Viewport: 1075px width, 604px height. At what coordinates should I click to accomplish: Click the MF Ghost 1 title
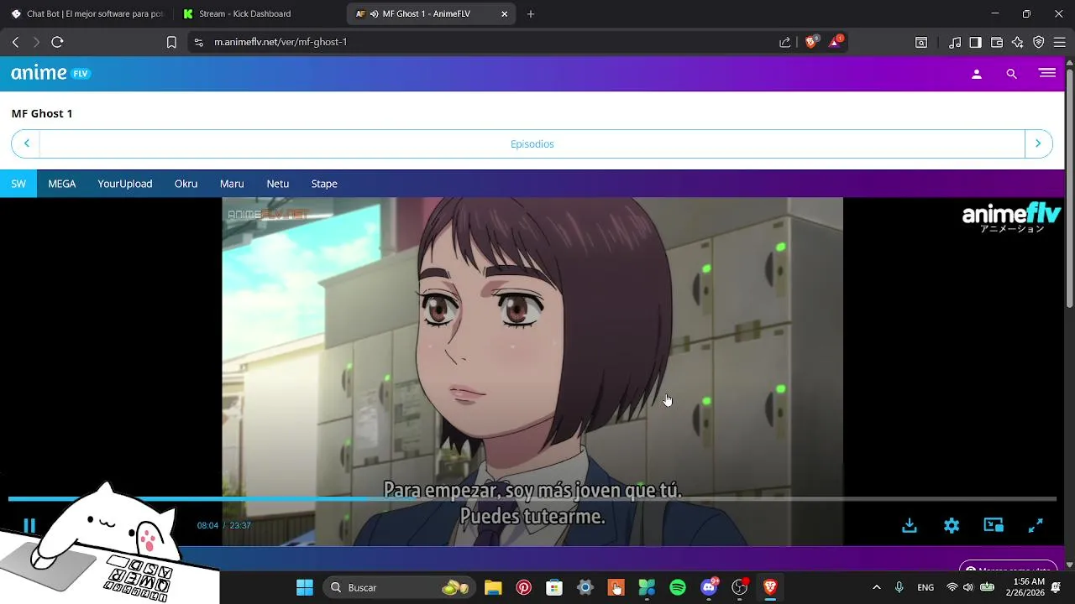[42, 113]
